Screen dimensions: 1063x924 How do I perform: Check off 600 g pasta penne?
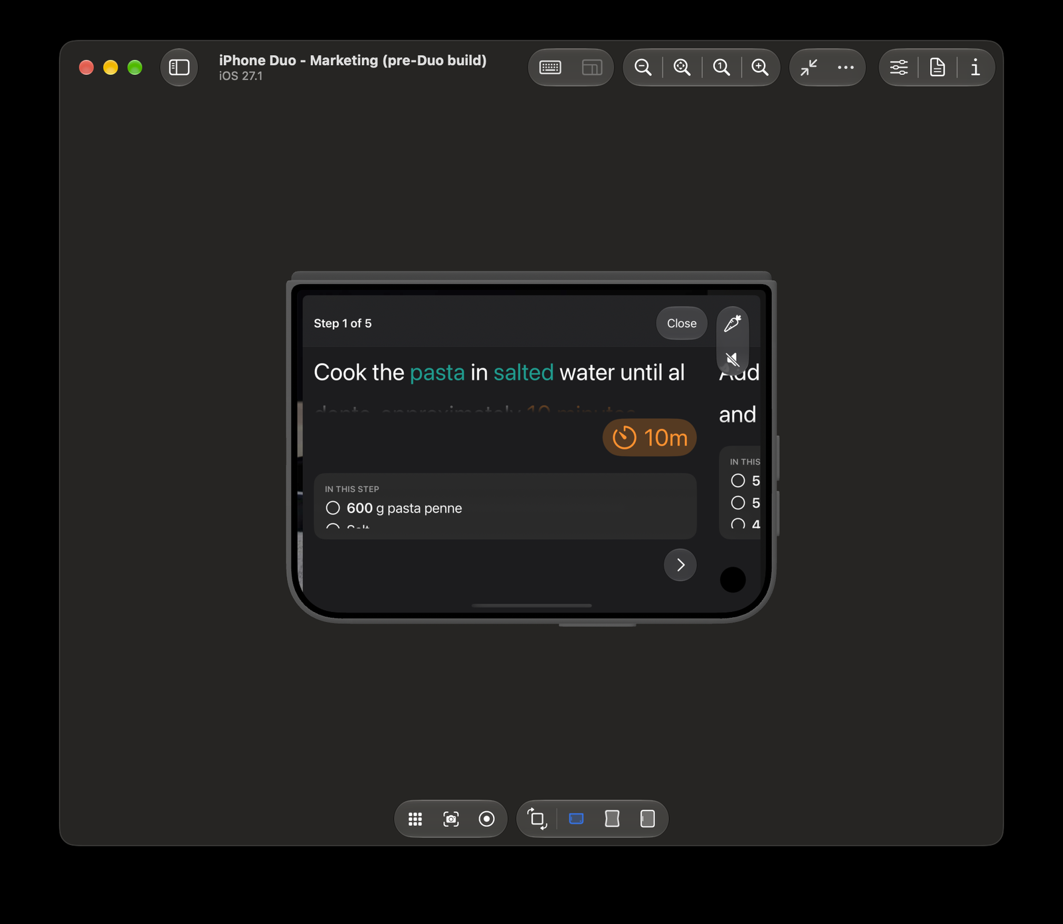tap(333, 508)
